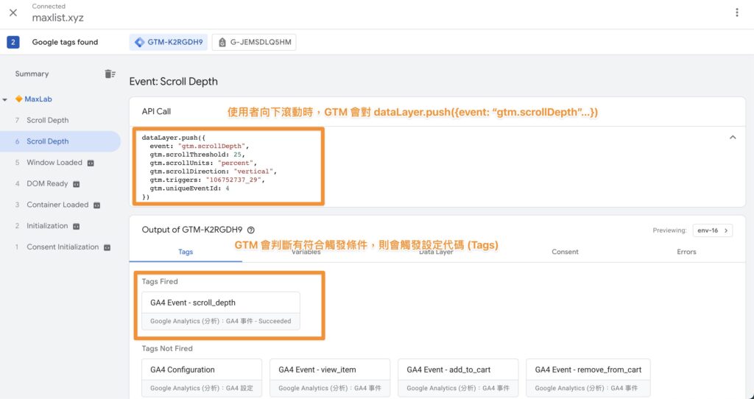Switch to the Variables tab
The width and height of the screenshot is (754, 399).
pos(306,252)
